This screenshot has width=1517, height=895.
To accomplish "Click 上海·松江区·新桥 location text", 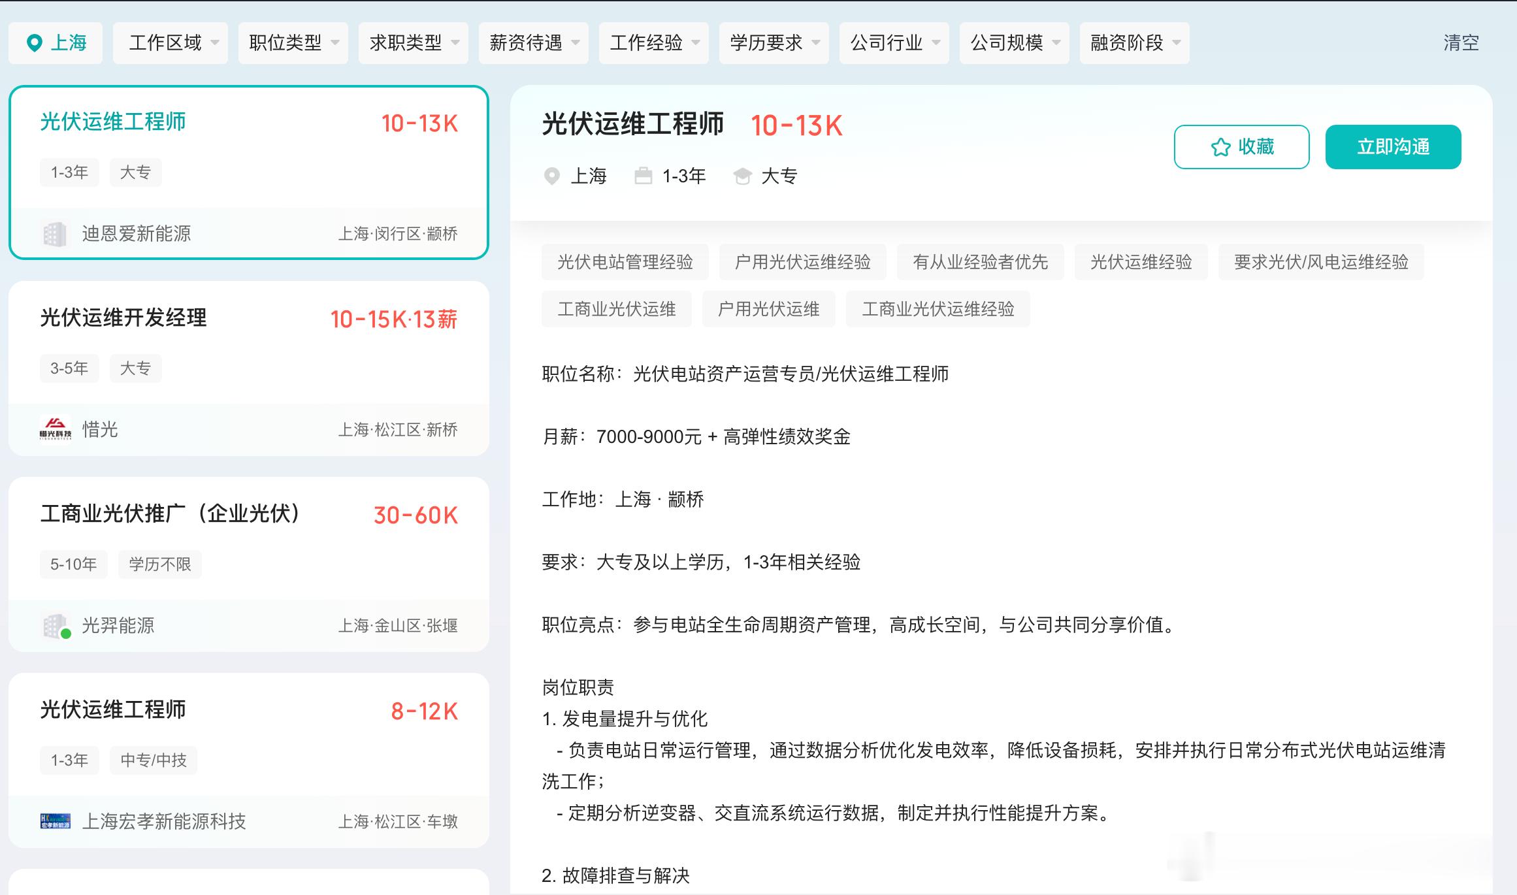I will [x=398, y=430].
